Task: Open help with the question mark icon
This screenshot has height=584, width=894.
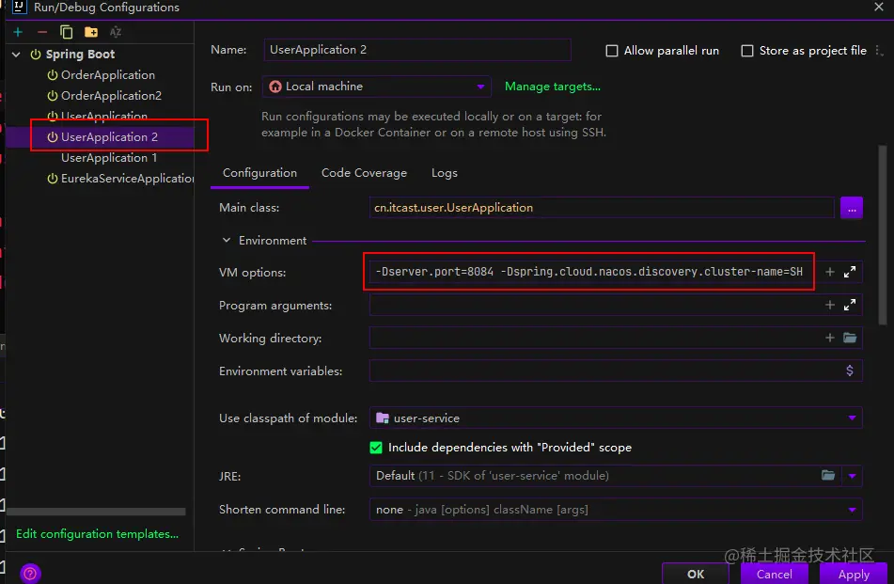Action: (30, 573)
